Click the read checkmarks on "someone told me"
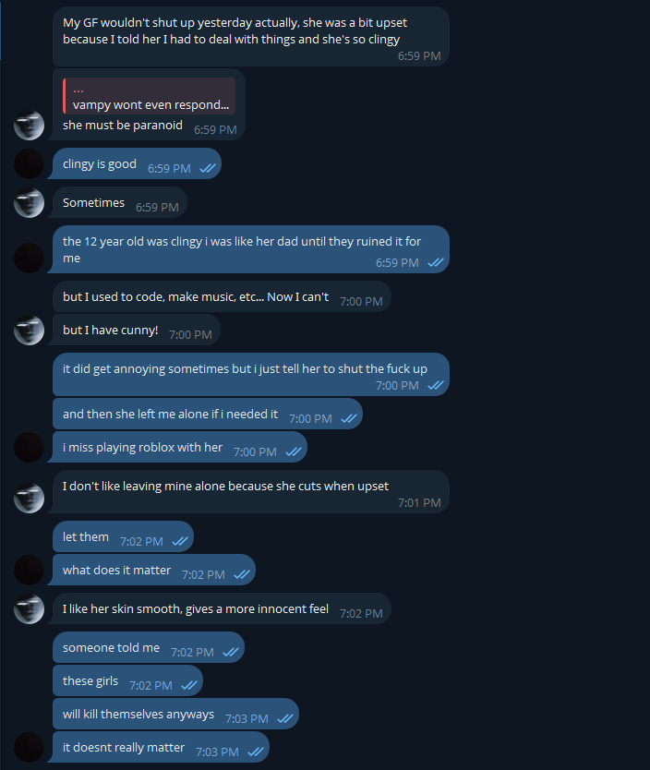The image size is (650, 770). coord(230,652)
